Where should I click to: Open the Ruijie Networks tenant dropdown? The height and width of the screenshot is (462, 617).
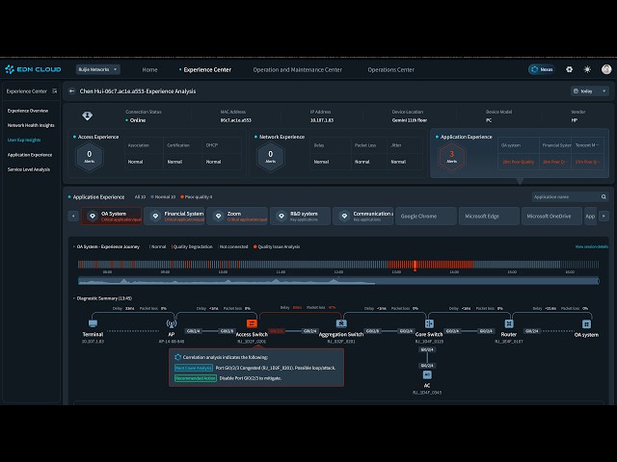(x=98, y=69)
